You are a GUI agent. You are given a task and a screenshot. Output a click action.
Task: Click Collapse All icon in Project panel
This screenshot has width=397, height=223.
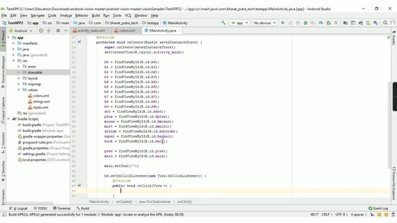click(x=48, y=30)
